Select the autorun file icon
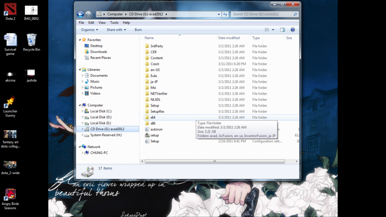Screen dimensions: 386x217 [147, 129]
